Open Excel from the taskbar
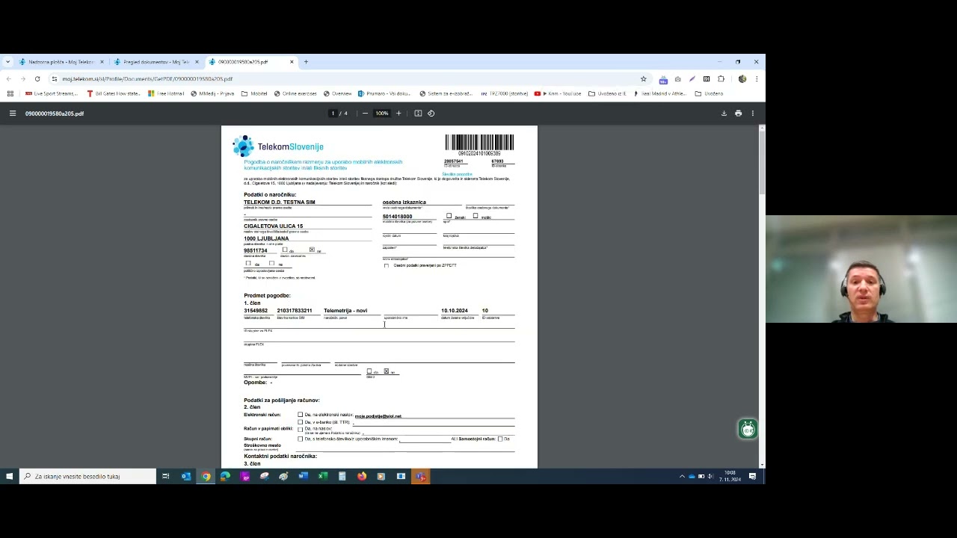Screen dimensions: 957x538 (323, 476)
